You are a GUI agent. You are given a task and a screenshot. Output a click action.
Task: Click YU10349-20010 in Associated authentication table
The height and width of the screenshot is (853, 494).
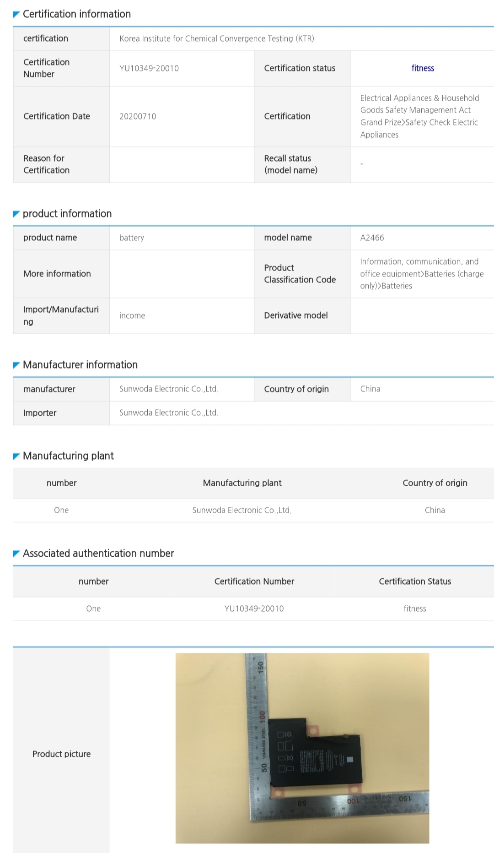point(254,609)
